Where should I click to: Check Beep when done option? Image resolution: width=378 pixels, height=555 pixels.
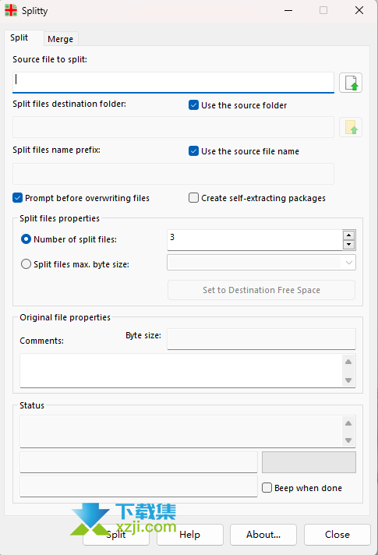tap(267, 488)
